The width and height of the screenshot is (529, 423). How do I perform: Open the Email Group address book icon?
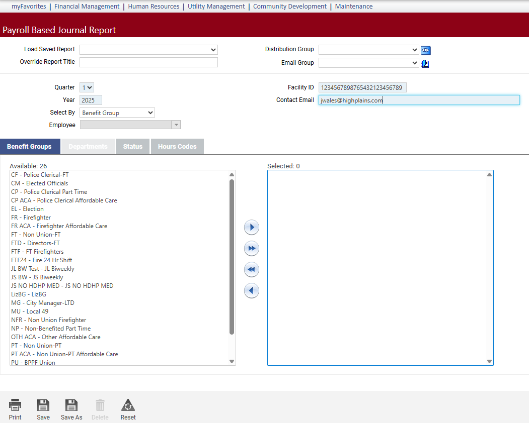pyautogui.click(x=425, y=63)
